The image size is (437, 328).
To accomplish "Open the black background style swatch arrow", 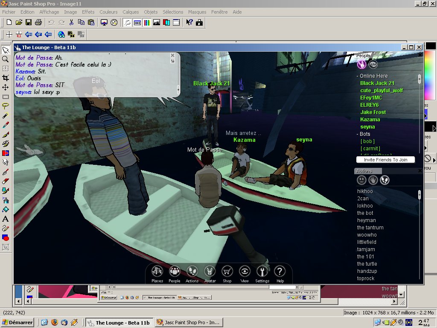I will point(434,128).
